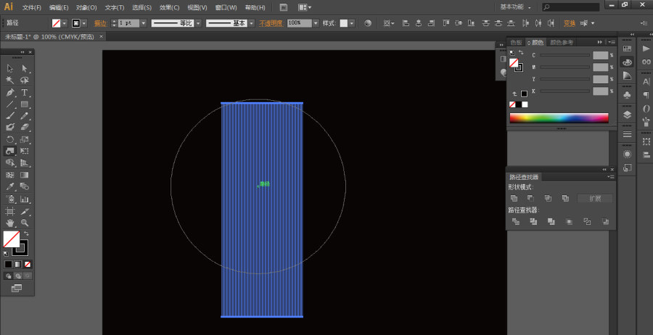Open stroke color dropdown in control bar
Image resolution: width=653 pixels, height=335 pixels.
[x=85, y=23]
